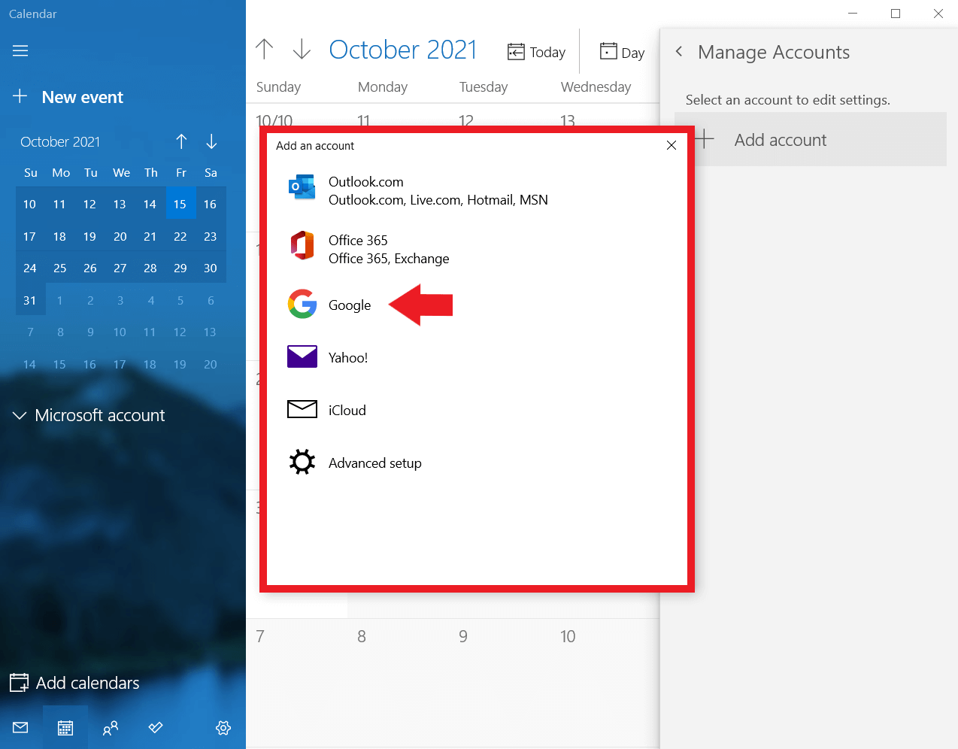This screenshot has height=749, width=958.
Task: Open the Settings gear icon
Action: (223, 727)
